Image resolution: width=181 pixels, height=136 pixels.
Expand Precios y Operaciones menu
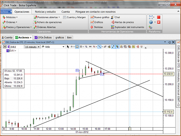click(x=17, y=27)
